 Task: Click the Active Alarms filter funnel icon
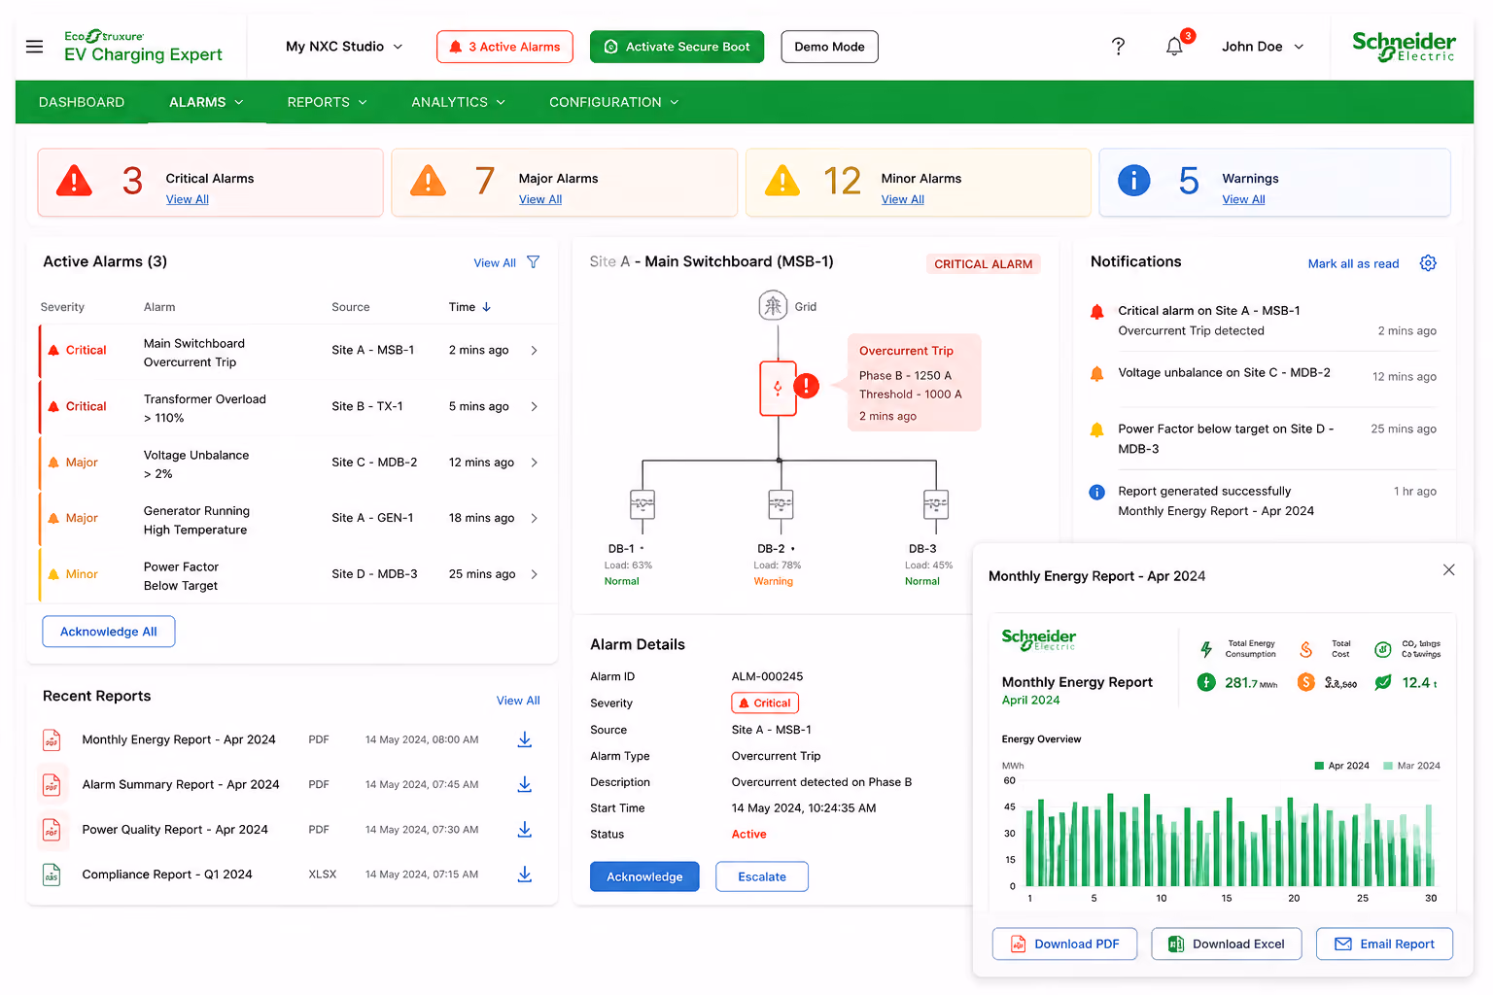(533, 262)
